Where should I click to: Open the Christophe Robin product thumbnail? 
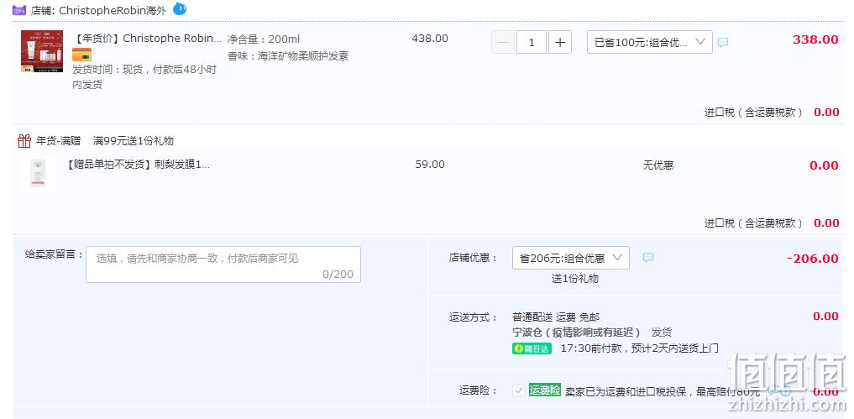click(x=42, y=51)
